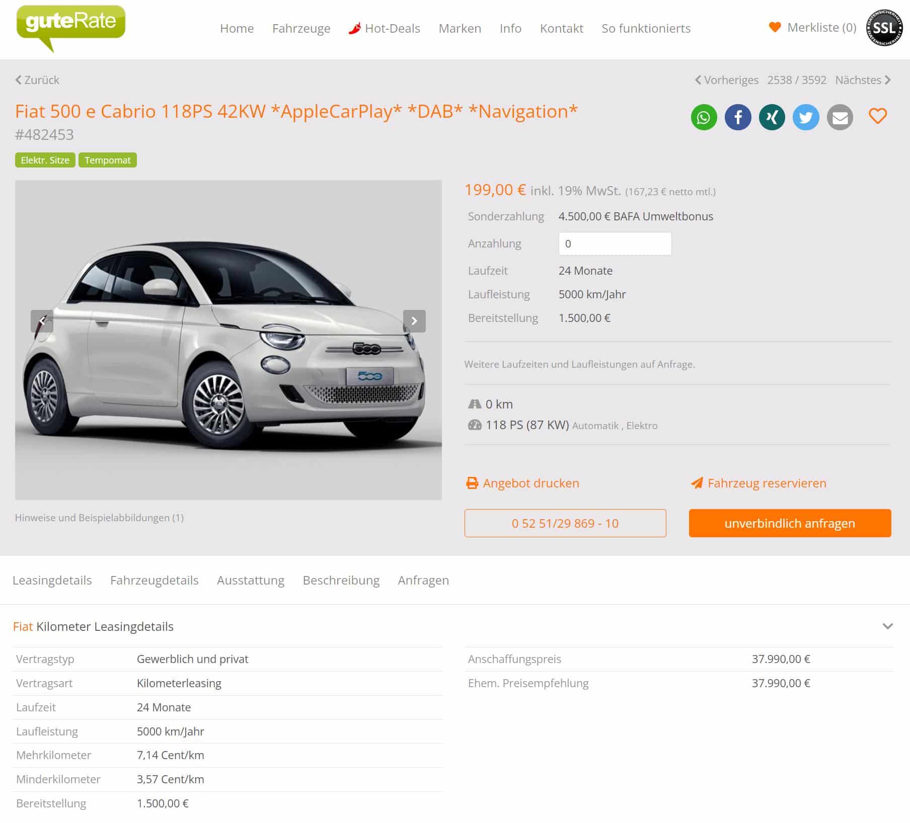Screen dimensions: 910x823
Task: Click listing number #482453
Action: tap(44, 135)
